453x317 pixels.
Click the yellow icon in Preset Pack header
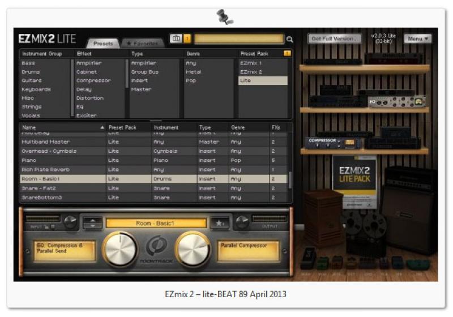[287, 53]
